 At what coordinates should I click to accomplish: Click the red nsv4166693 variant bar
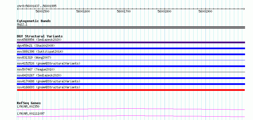click(131, 90)
